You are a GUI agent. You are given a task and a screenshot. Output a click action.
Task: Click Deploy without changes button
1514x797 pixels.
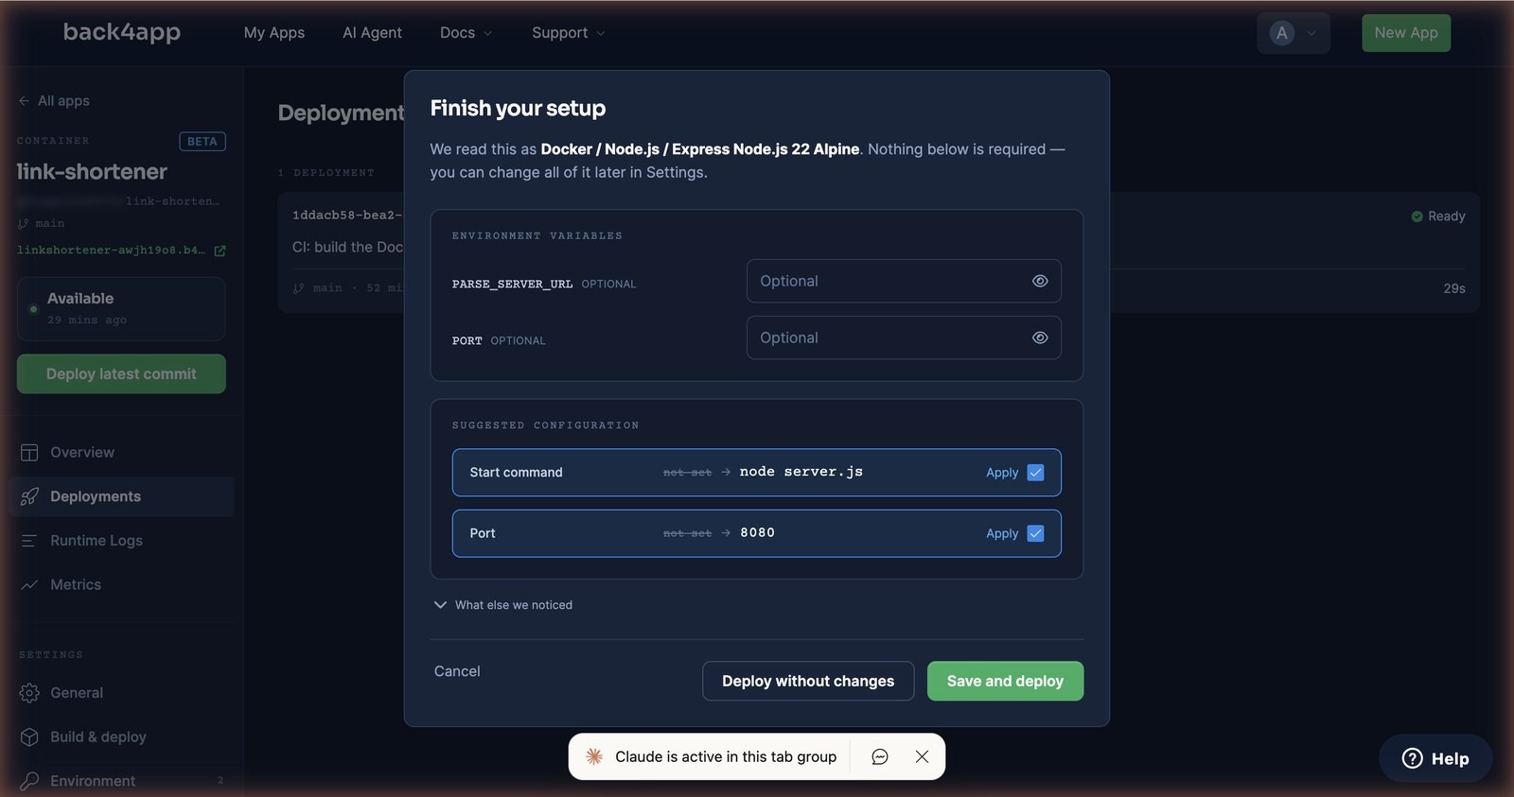point(808,681)
